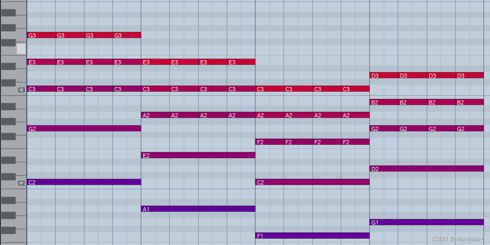The height and width of the screenshot is (245, 490).
Task: Select the very last A2 note
Action: 355,115
